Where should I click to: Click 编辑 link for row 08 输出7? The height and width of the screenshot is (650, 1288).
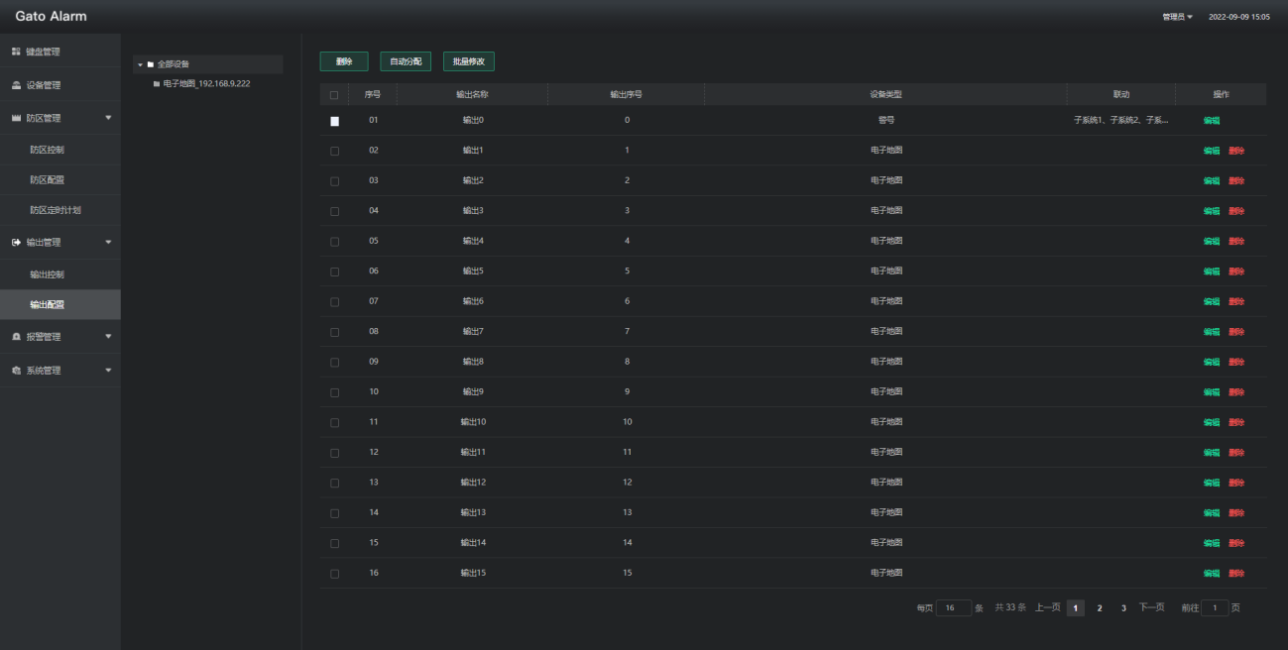coord(1212,332)
